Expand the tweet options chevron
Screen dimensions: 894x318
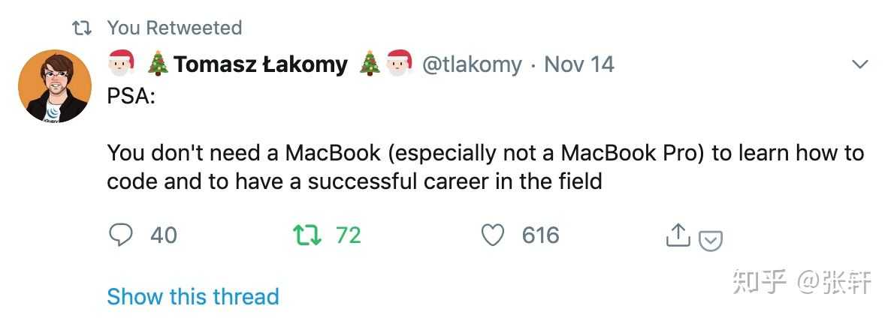click(x=859, y=65)
